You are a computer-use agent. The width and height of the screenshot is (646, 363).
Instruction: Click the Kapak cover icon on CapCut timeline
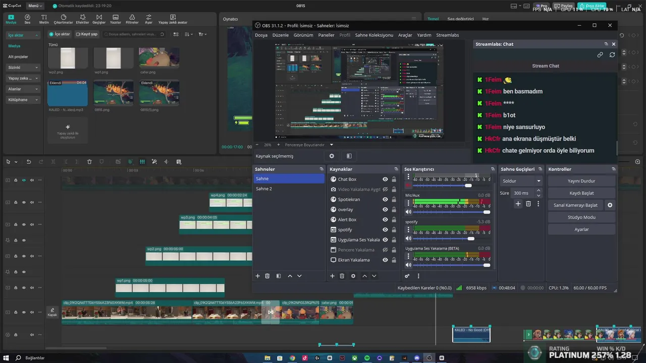tap(52, 312)
